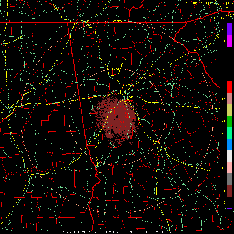
Task: Click the purple RF legend color swatch
Action: tap(230, 29)
